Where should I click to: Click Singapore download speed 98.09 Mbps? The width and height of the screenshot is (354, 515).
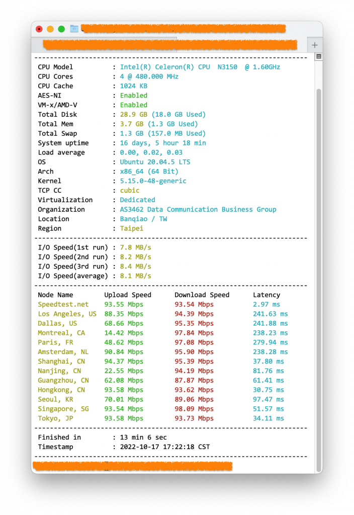tap(194, 409)
